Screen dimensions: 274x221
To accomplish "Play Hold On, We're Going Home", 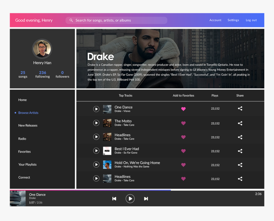I will tap(96, 164).
